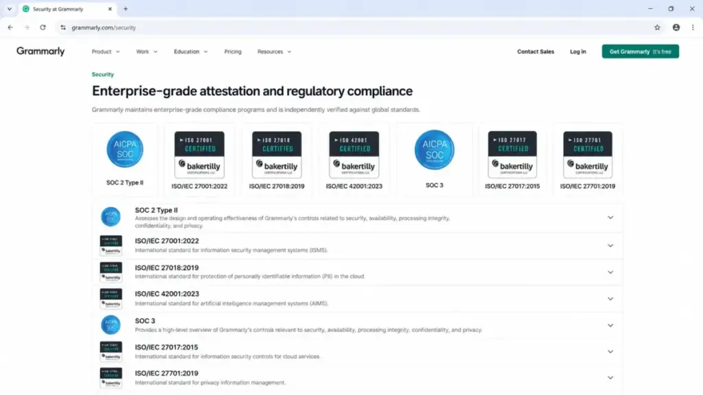Open the tab search dropdown arrow
The height and width of the screenshot is (395, 703).
point(10,9)
